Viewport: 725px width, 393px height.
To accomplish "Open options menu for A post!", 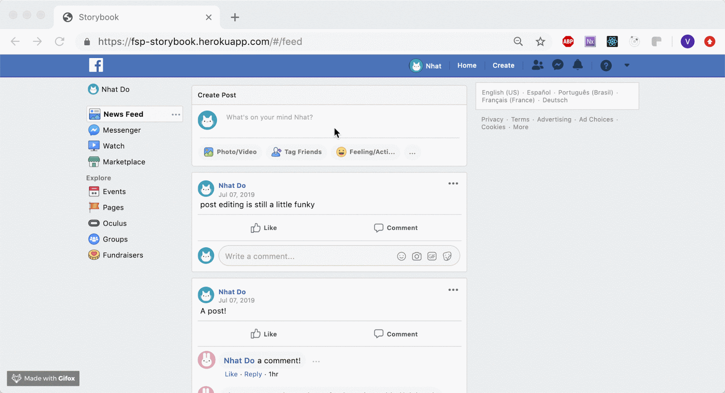I will [x=453, y=290].
